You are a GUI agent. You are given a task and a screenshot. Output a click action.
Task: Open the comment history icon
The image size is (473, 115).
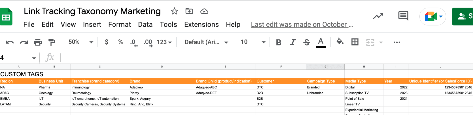pos(403,16)
